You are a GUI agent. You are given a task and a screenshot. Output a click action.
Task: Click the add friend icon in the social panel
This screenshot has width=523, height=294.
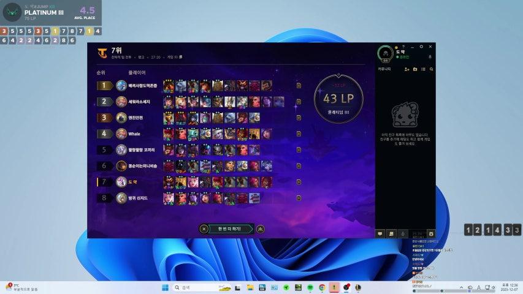pyautogui.click(x=407, y=69)
